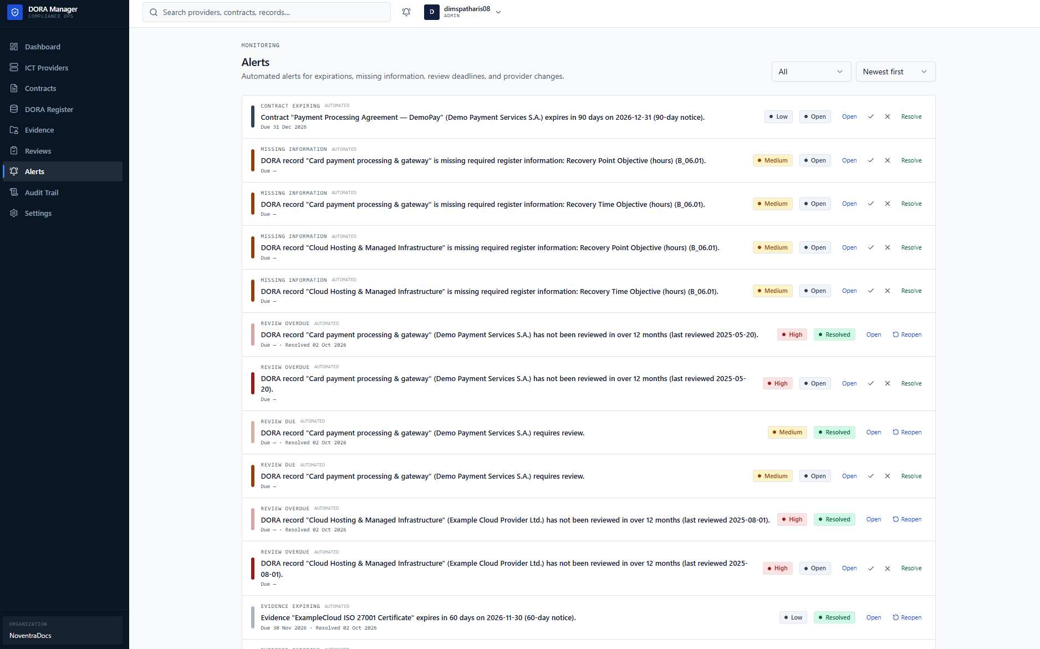The width and height of the screenshot is (1040, 649).
Task: Dismiss the Payment Processing contract alert with X
Action: 888,116
